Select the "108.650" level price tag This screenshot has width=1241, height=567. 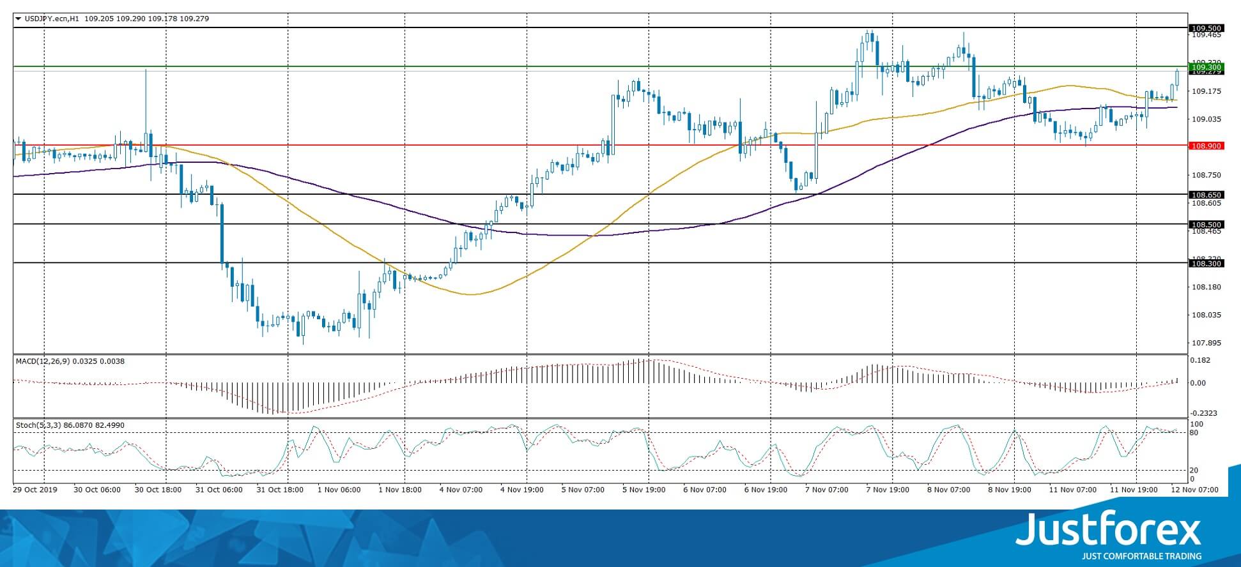coord(1205,195)
